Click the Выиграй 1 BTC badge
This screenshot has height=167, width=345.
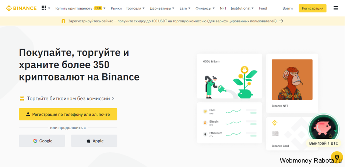point(323,143)
